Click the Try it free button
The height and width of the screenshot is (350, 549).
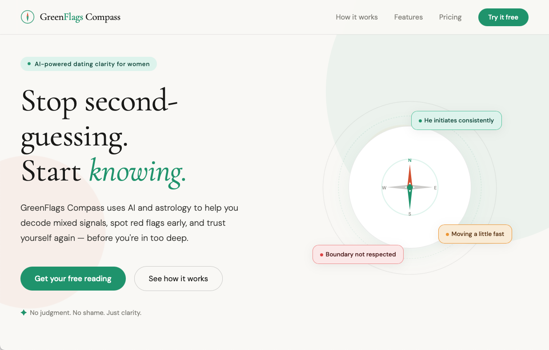click(x=503, y=17)
